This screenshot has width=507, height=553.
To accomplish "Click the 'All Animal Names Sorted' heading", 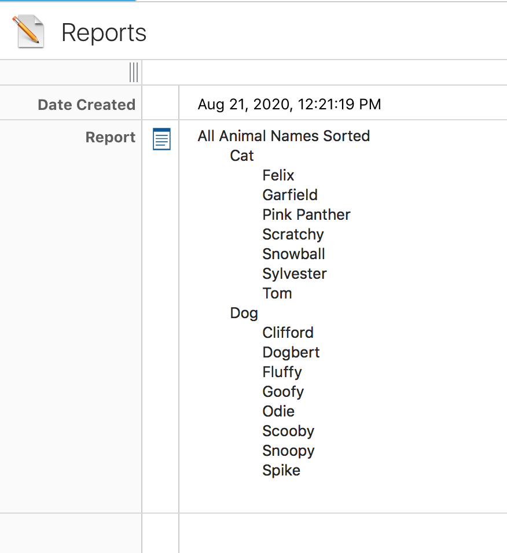I will [284, 136].
